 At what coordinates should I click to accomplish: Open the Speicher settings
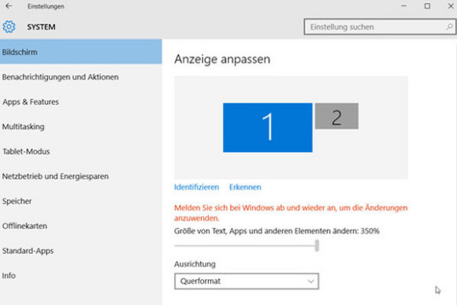(x=80, y=201)
